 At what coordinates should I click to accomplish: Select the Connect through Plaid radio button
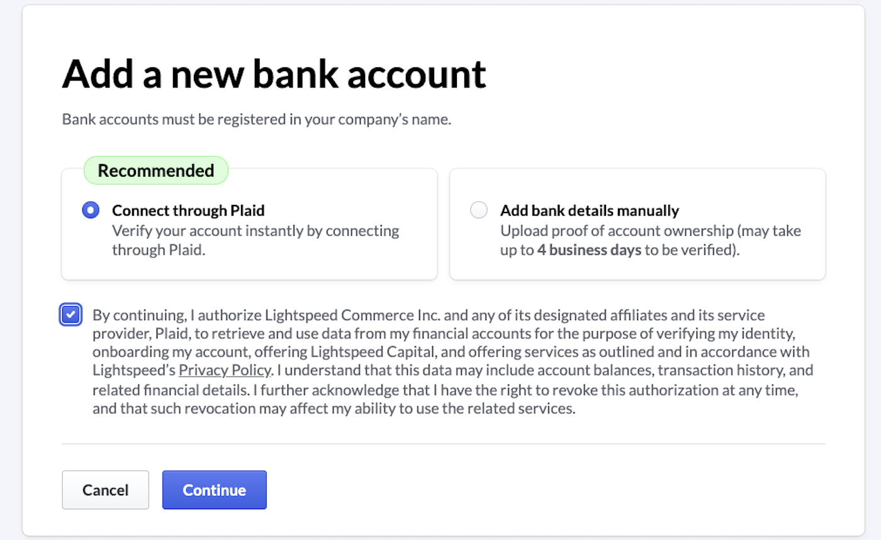[x=90, y=210]
